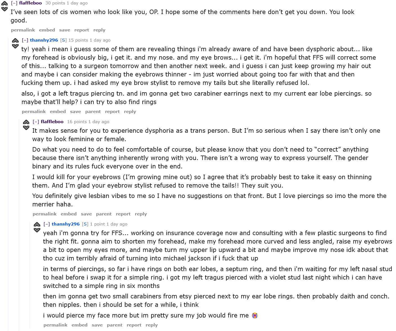Collapse thanshy296's 15-point comment
Viewport: 396px width, 331px height.
tap(25, 40)
